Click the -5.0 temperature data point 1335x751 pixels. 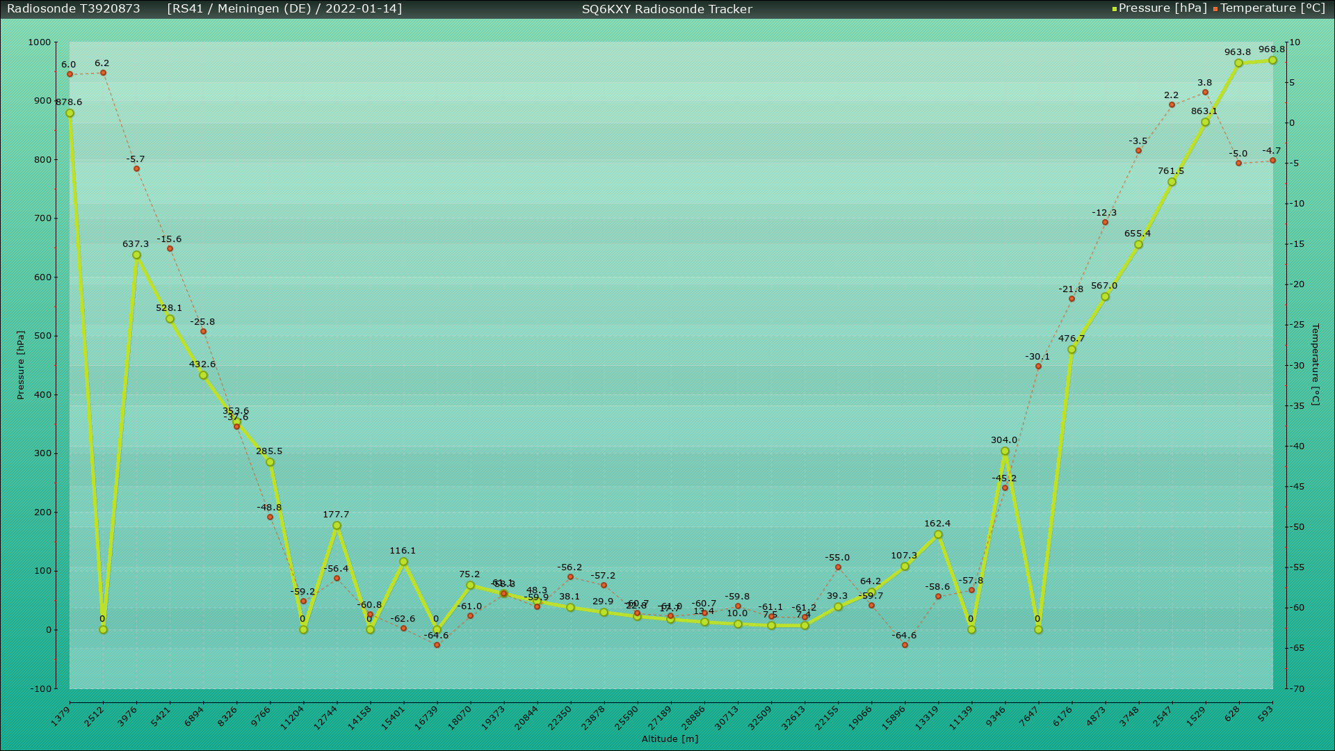[x=1238, y=163]
